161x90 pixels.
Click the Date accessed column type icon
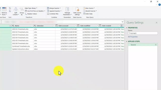[57, 26]
